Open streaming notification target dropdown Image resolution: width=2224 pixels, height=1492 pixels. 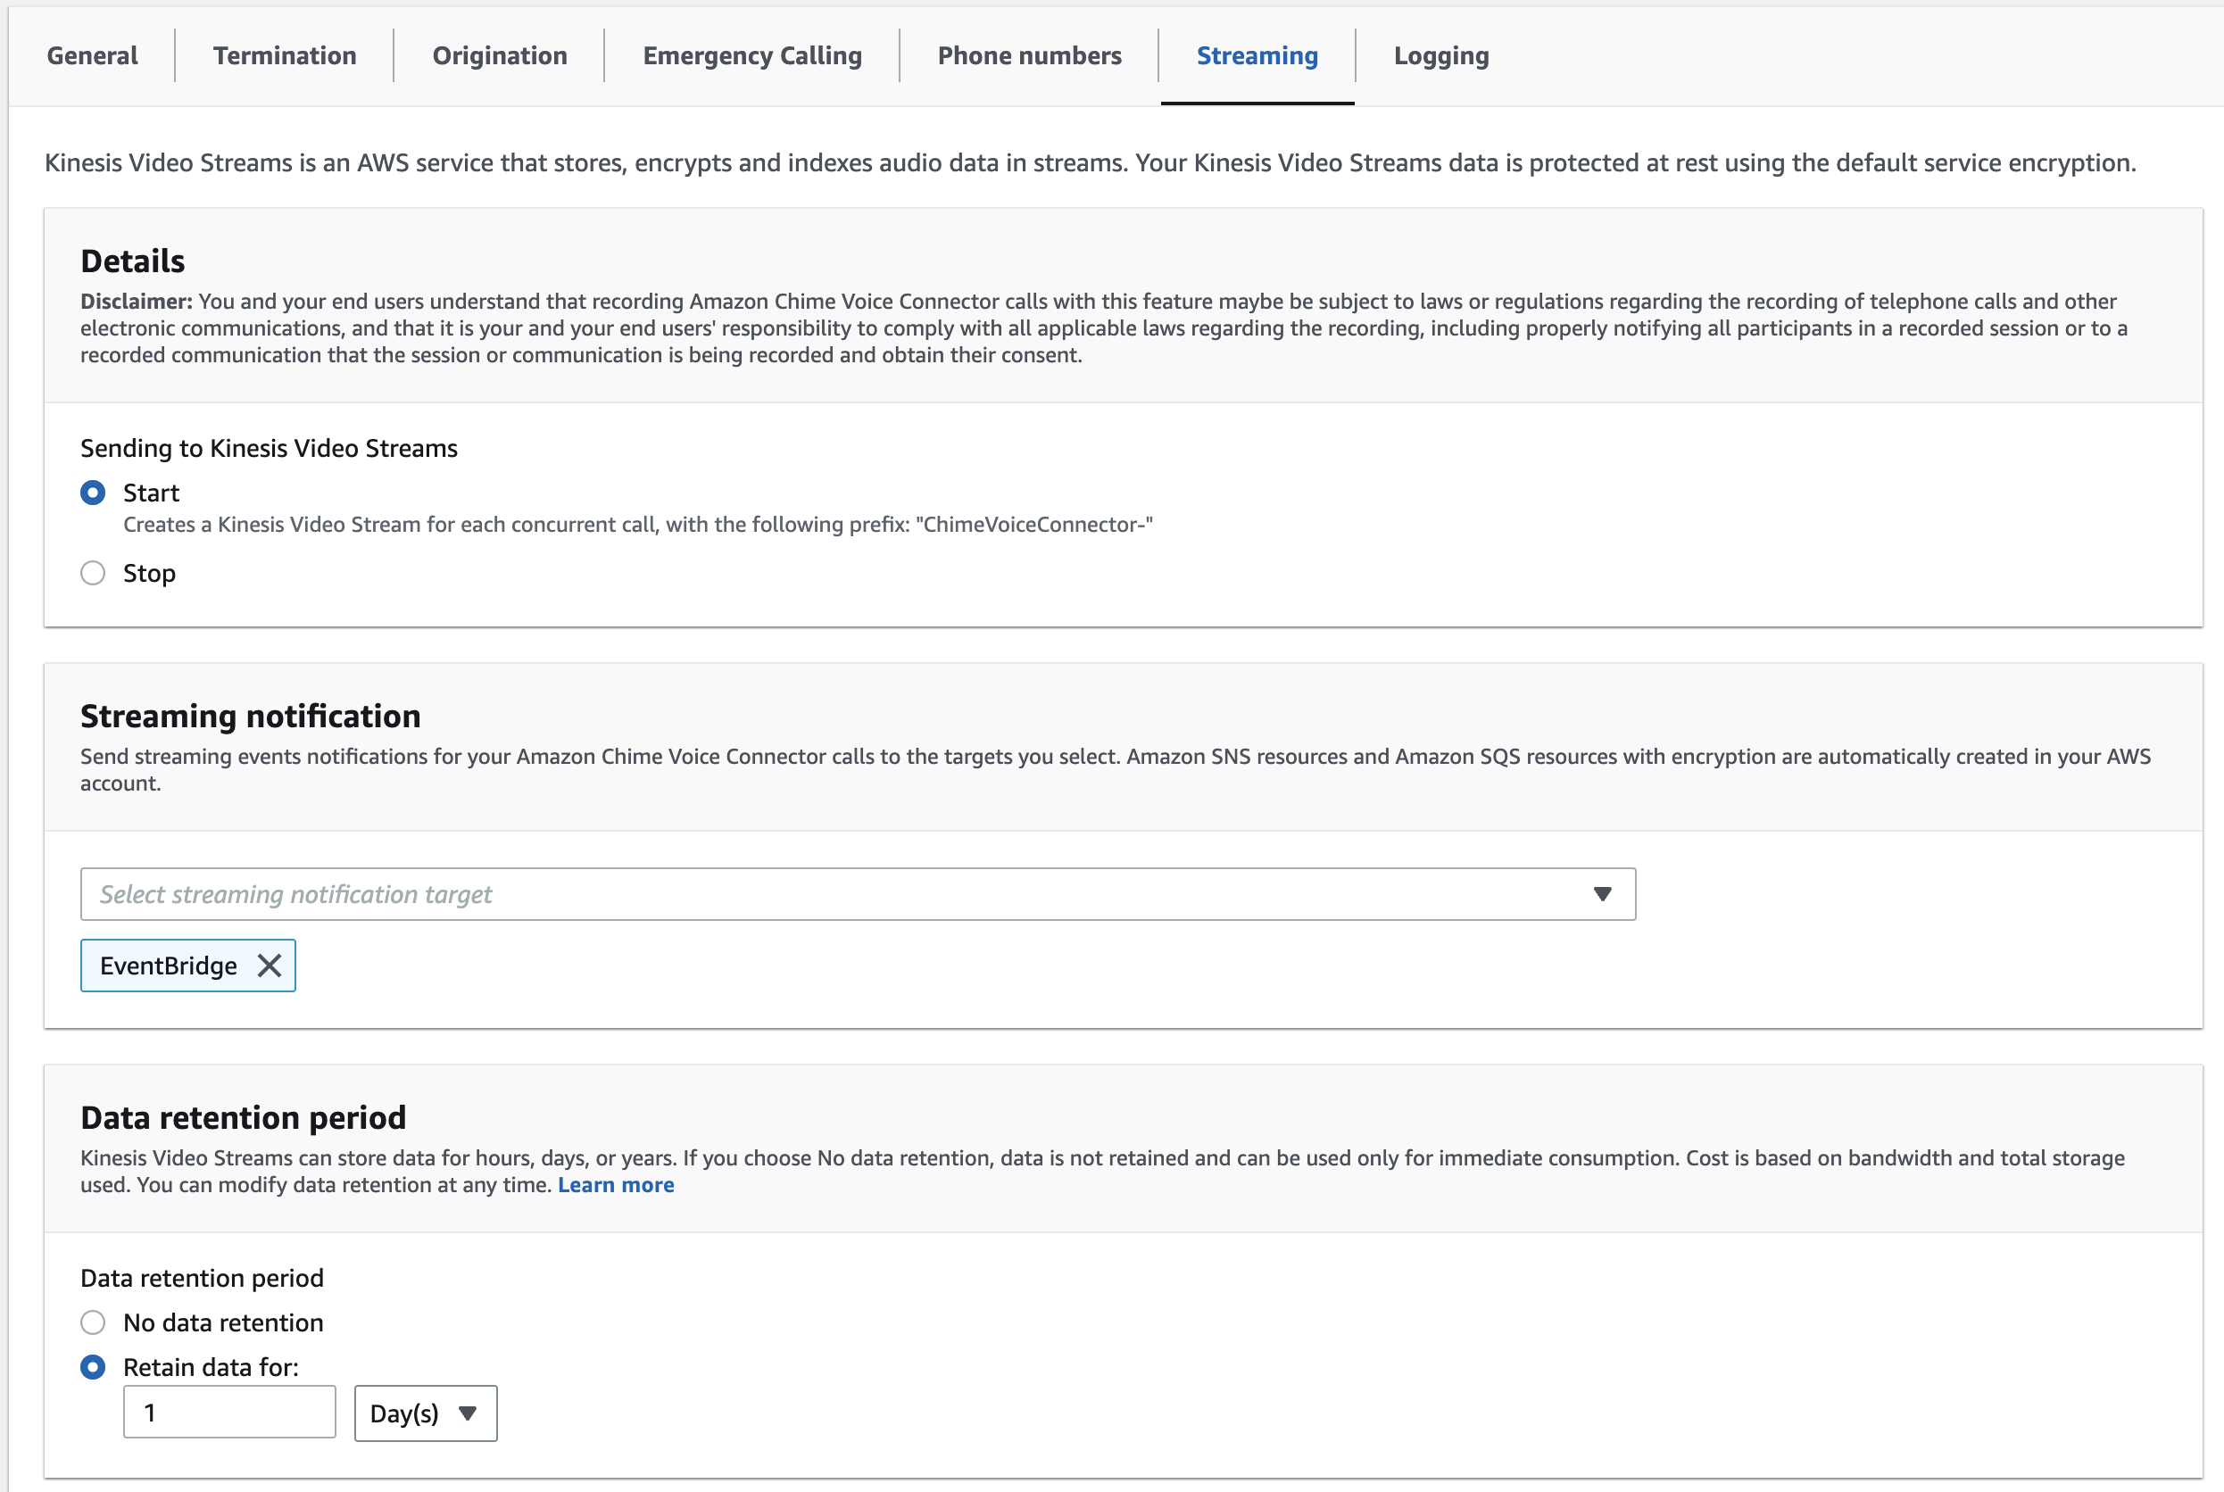(858, 894)
